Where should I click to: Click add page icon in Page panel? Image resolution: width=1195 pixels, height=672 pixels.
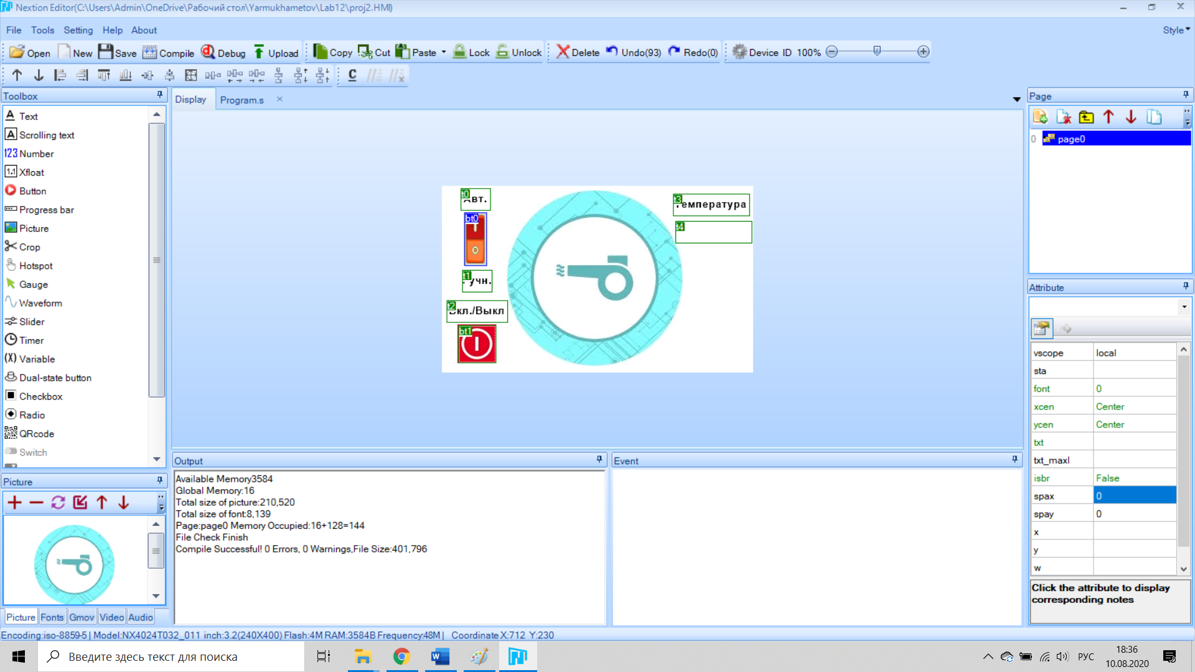[x=1040, y=117]
